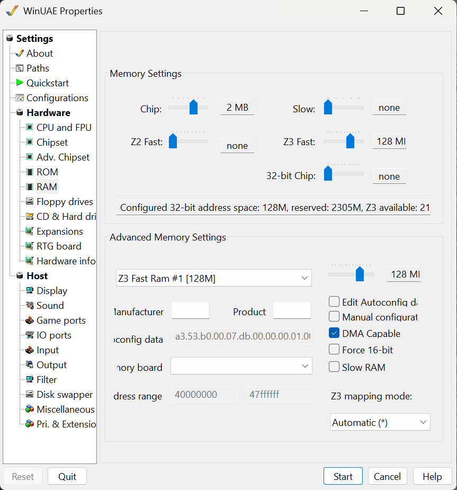Click the About checkmark icon in tree
Screen dimensions: 457x490
coord(20,53)
